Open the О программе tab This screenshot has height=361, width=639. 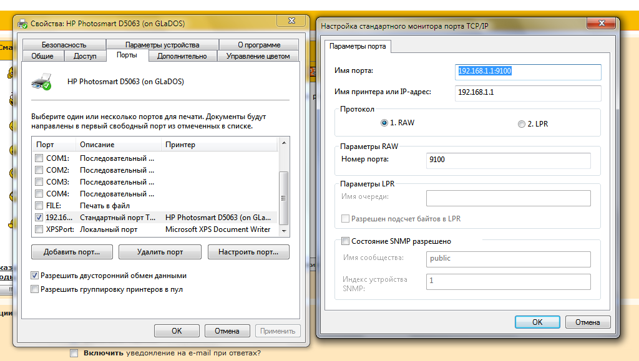point(259,45)
